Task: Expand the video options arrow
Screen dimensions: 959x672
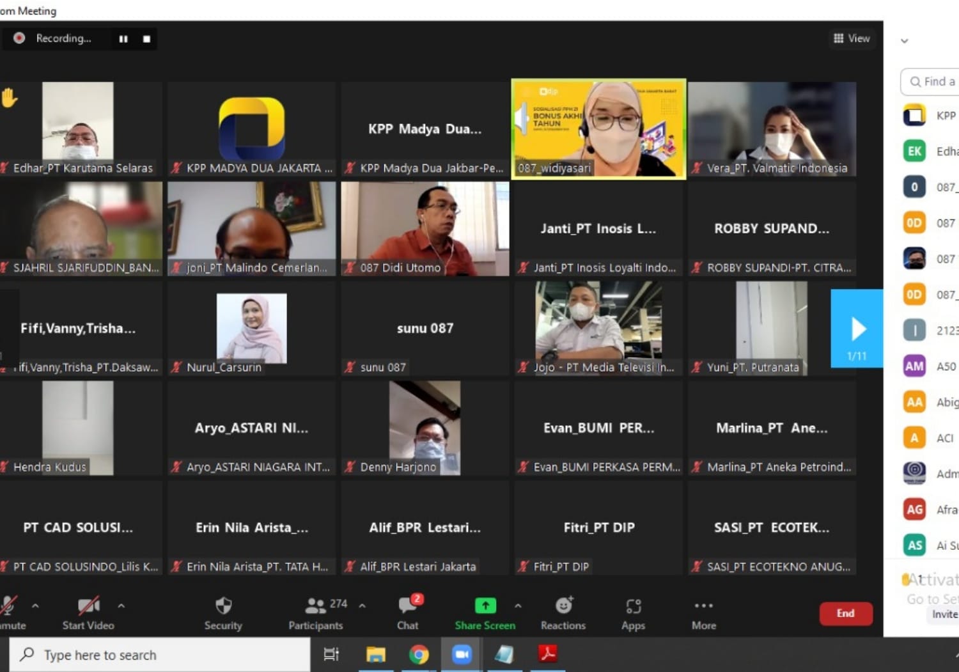Action: click(x=121, y=606)
